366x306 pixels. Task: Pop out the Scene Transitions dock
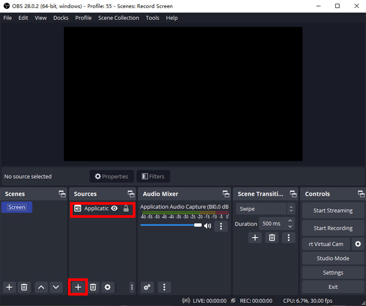(293, 194)
